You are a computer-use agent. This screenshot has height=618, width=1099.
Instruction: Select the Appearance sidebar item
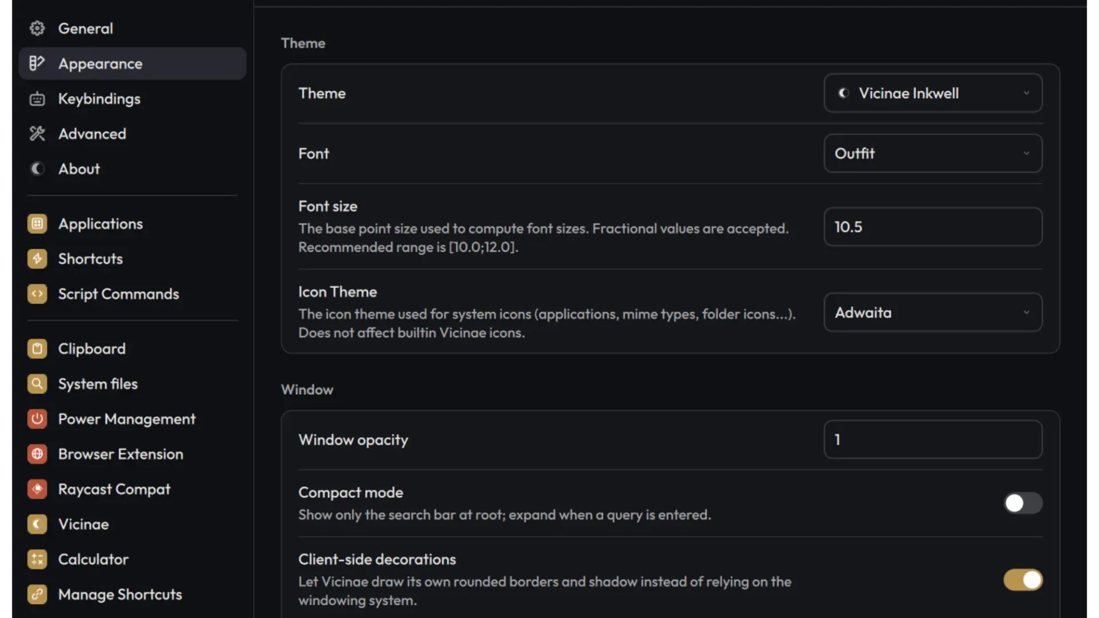tap(132, 64)
